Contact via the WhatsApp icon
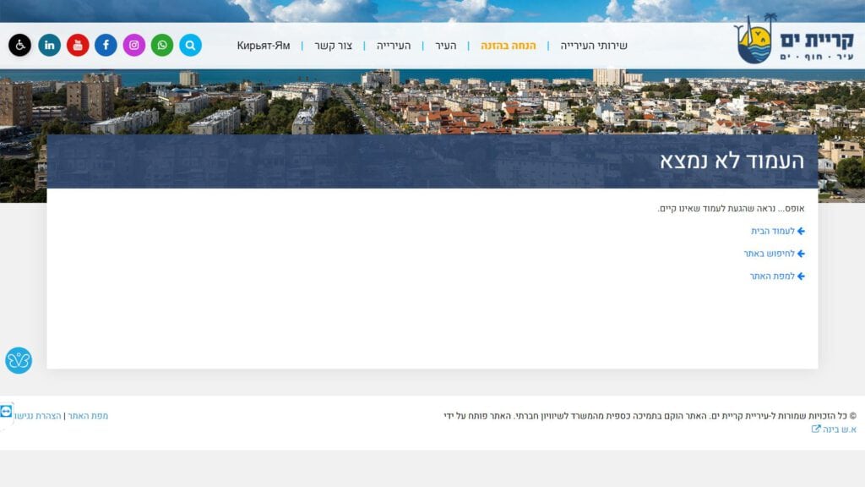Viewport: 865px width, 487px height. point(162,45)
